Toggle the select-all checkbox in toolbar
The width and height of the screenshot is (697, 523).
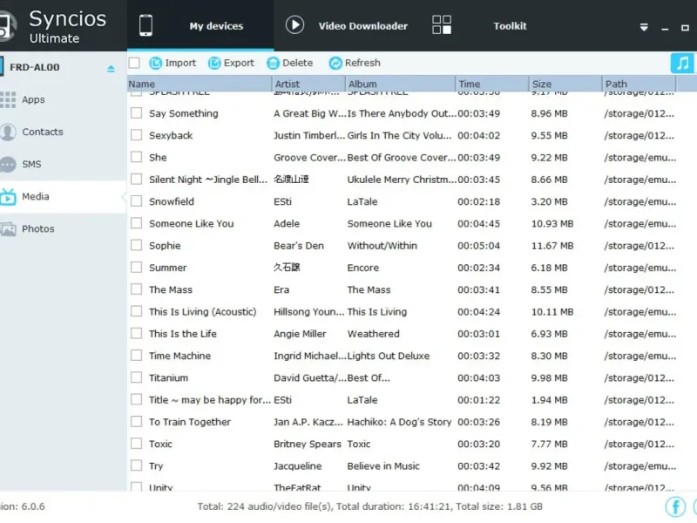(134, 63)
